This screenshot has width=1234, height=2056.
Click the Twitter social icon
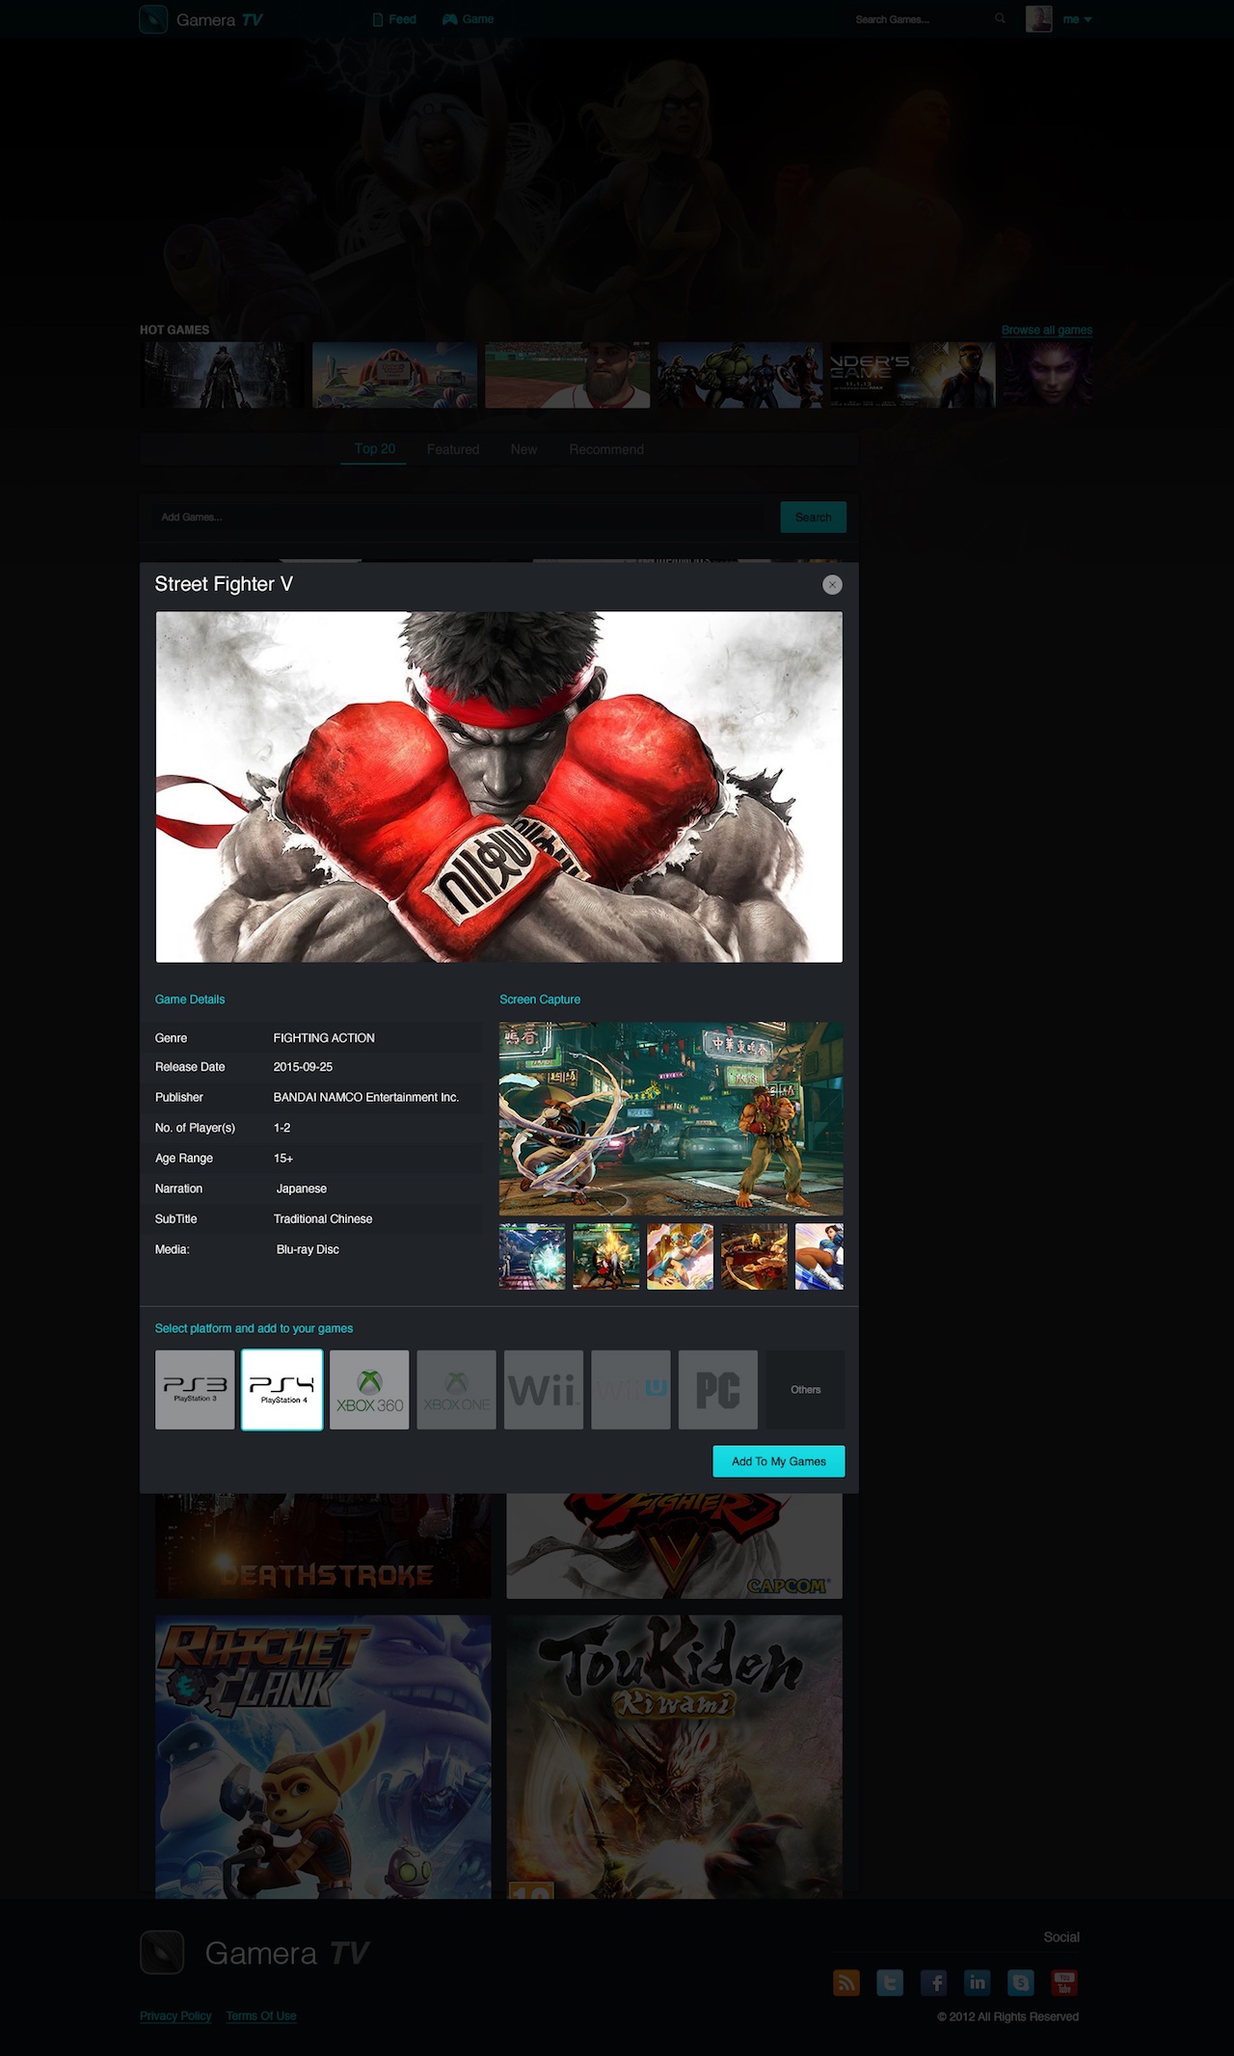click(x=890, y=1983)
